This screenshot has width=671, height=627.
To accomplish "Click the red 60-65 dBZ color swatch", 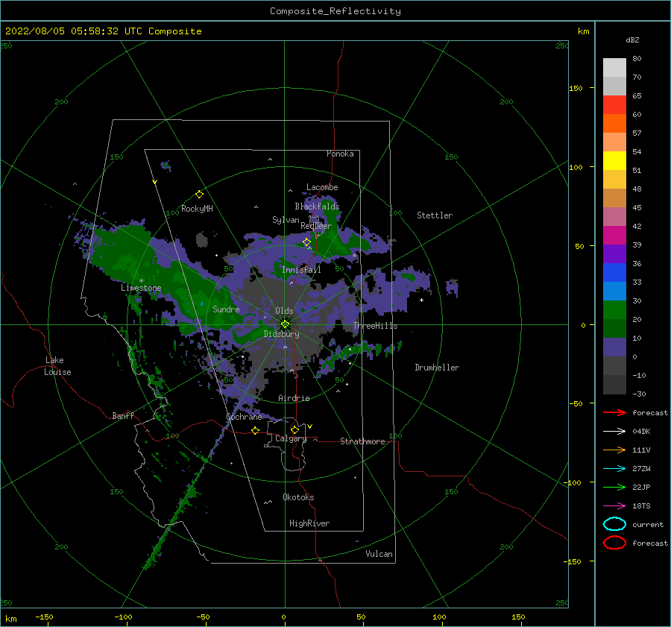I will pyautogui.click(x=614, y=104).
